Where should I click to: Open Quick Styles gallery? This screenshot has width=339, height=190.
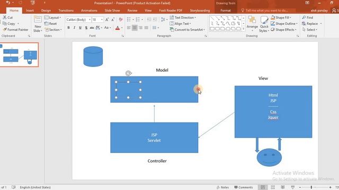coord(264,24)
